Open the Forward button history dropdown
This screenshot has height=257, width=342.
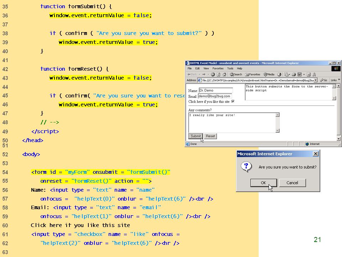(x=208, y=75)
